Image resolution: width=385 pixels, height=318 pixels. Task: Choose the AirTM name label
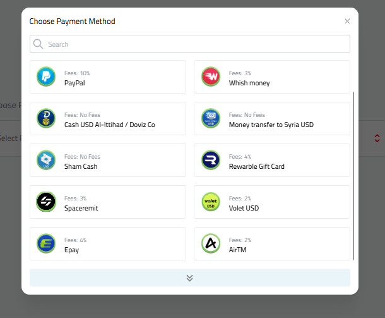(x=237, y=250)
